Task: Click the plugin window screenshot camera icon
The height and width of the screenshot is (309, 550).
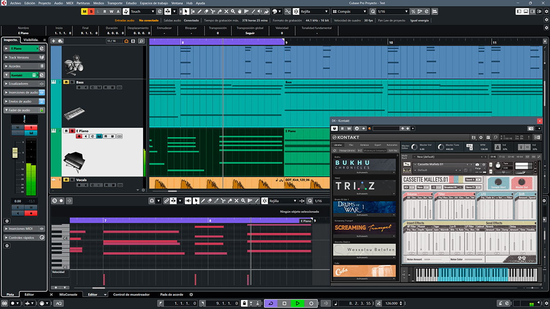Action: pyautogui.click(x=530, y=129)
